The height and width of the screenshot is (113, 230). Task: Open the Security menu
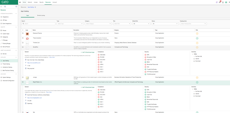[x=42, y=2]
